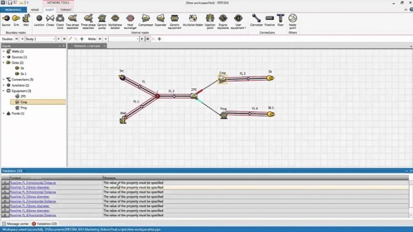This screenshot has width=413, height=232.
Task: Pick the Multiplier/Adder tool
Action: point(193,21)
